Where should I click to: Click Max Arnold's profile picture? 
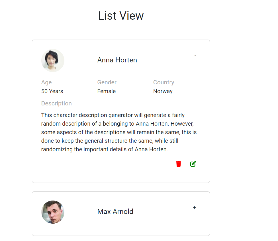[53, 212]
